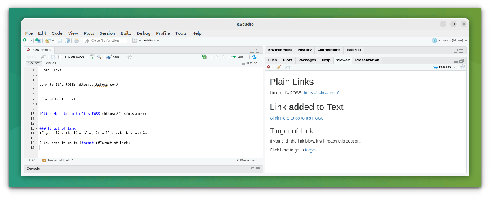Collapse code section at line 13 fold arrow

36,128
